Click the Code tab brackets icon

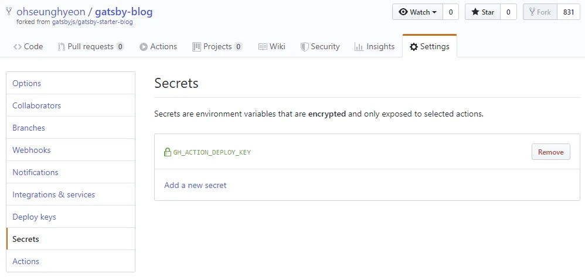coord(18,47)
